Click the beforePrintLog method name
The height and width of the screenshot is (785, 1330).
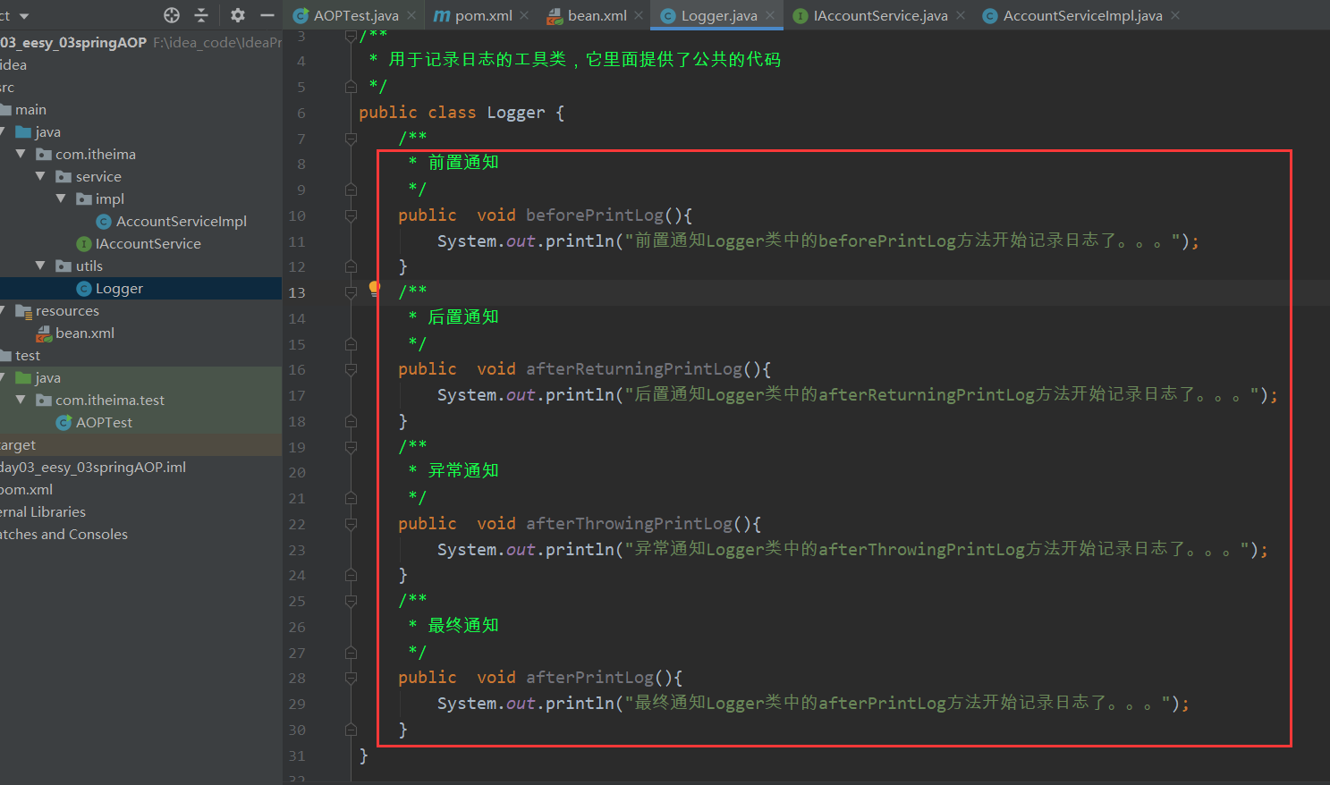(x=595, y=215)
